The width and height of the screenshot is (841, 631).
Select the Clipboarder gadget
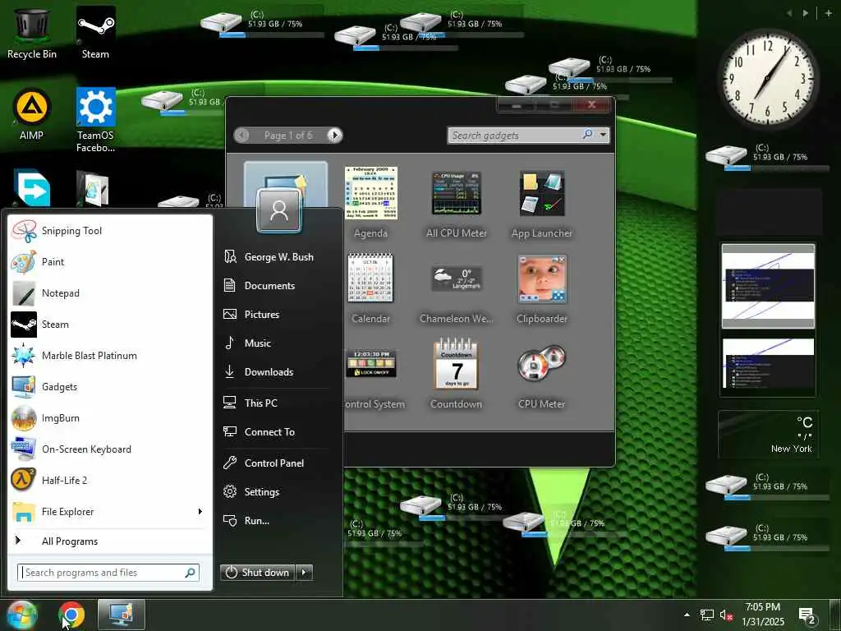click(542, 290)
